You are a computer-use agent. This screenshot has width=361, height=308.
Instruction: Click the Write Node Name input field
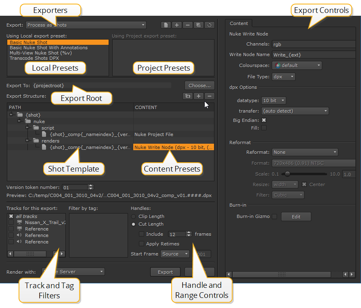tap(313, 54)
